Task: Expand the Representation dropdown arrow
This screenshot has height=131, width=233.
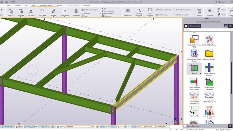Action: coord(100,13)
